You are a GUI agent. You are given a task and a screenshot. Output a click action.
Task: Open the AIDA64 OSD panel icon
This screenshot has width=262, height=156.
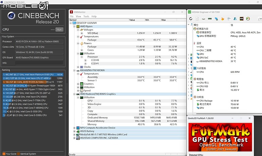(242, 19)
